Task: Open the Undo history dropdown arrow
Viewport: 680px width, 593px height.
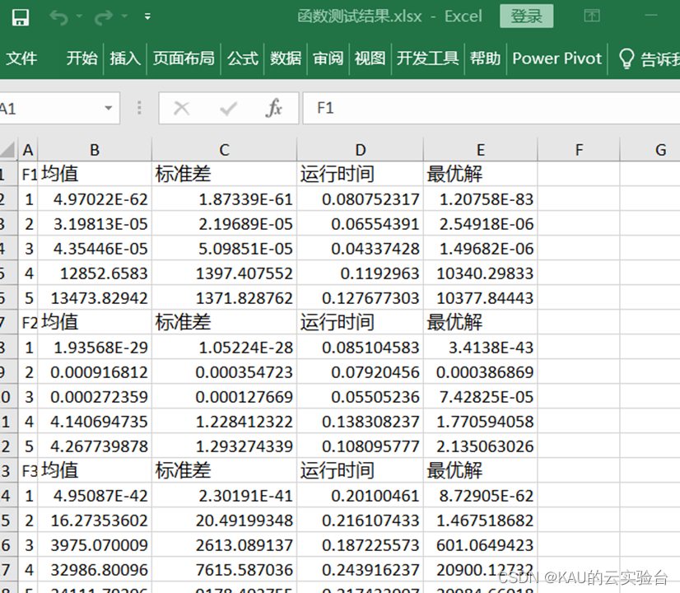Action: click(x=79, y=16)
